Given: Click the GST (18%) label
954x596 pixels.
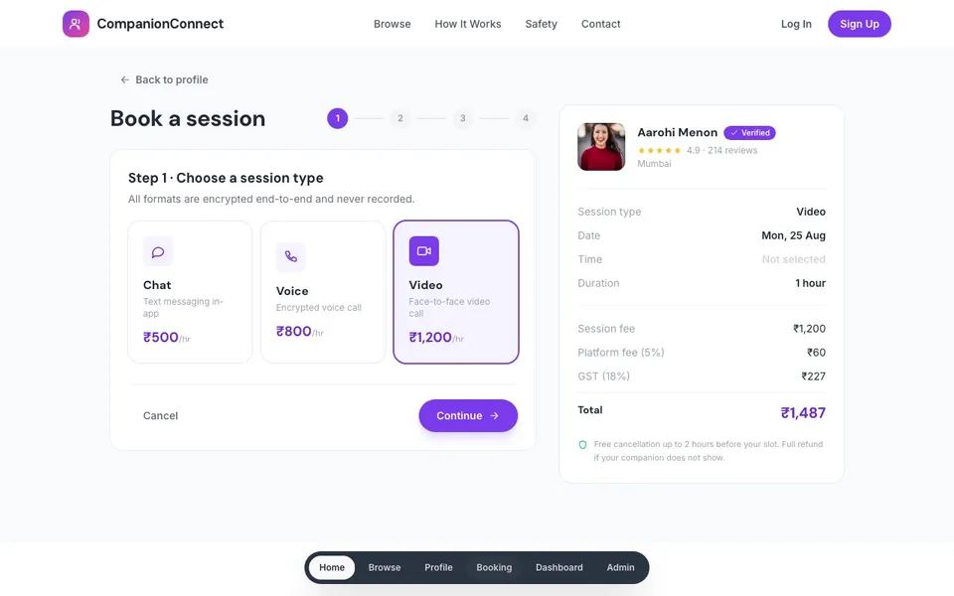Looking at the screenshot, I should [x=603, y=376].
